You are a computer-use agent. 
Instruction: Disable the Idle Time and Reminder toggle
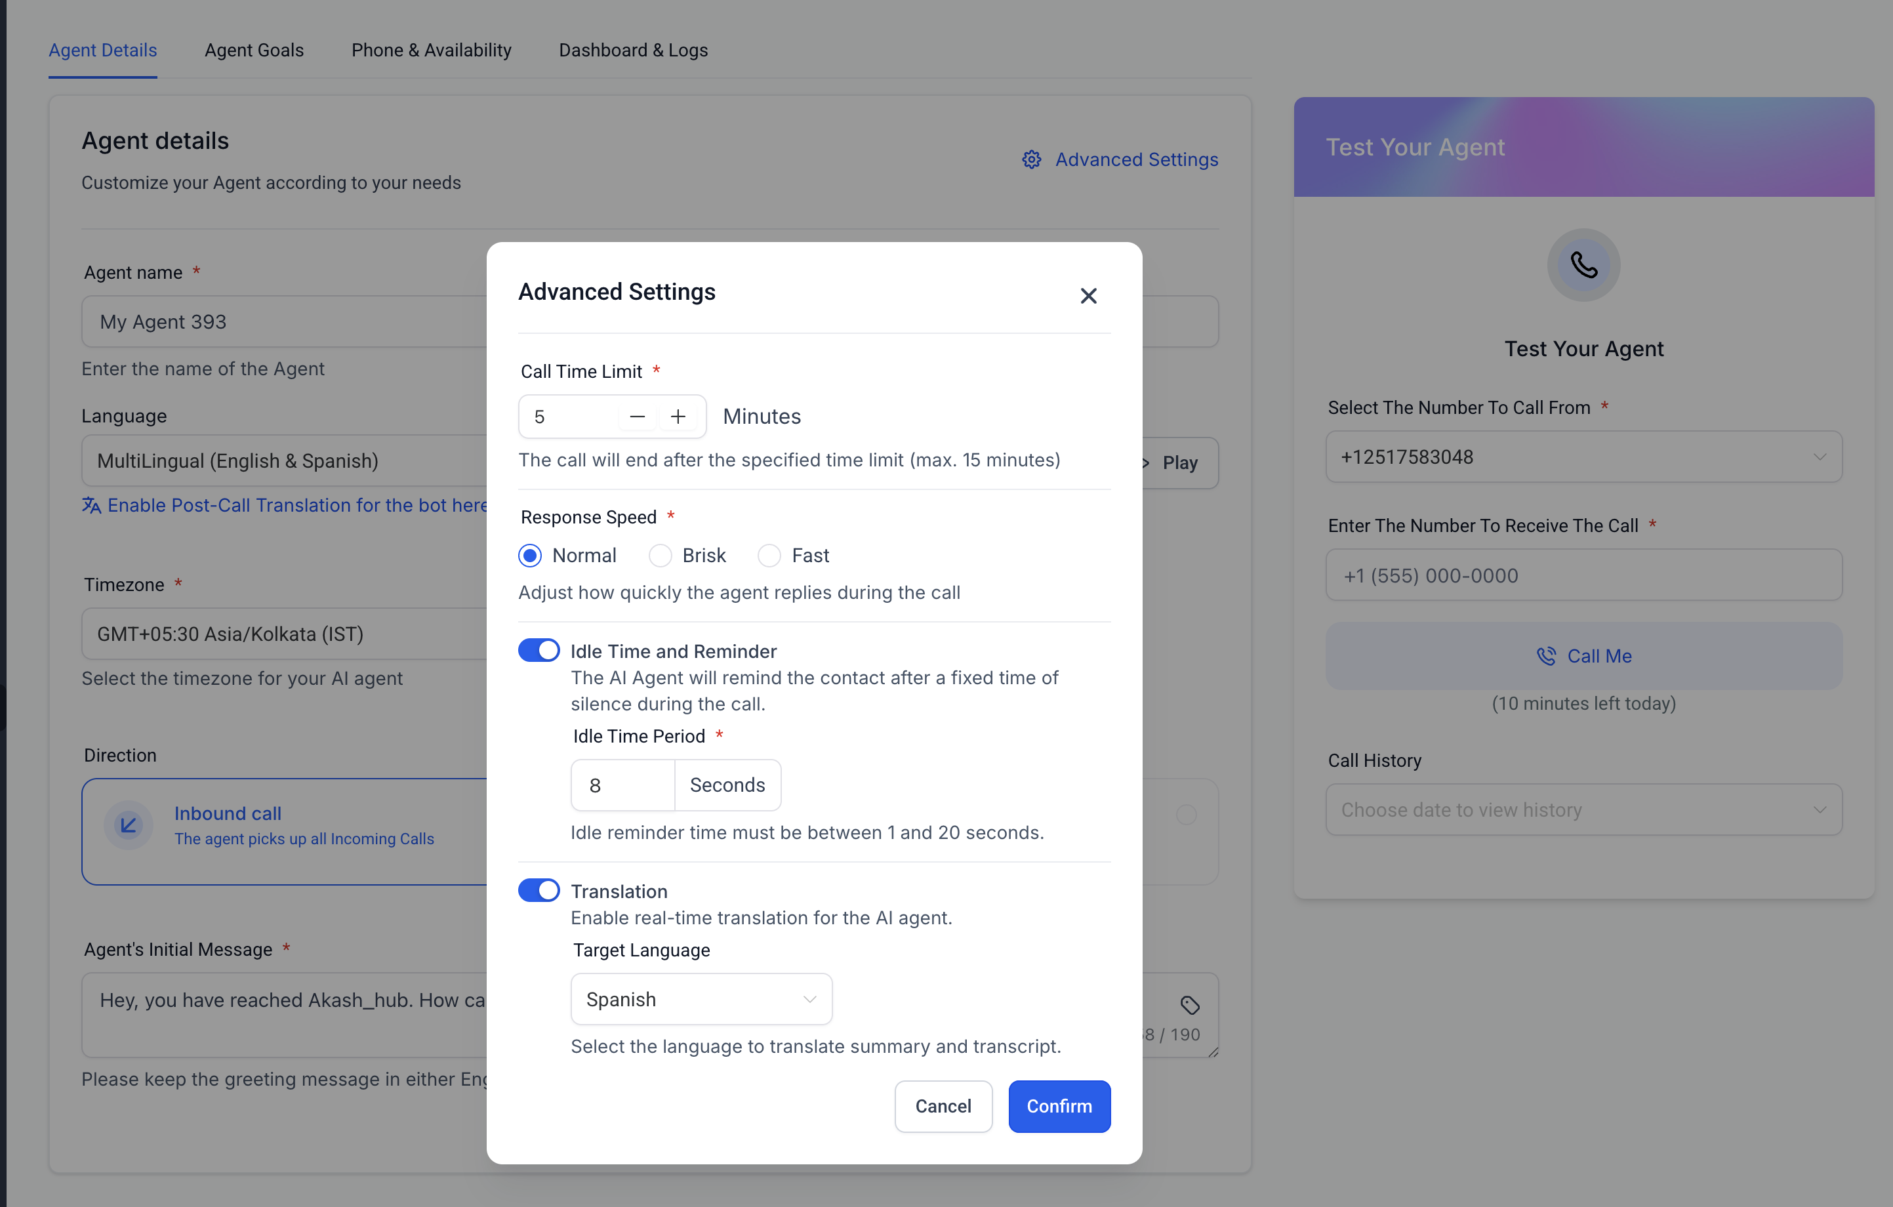(x=539, y=650)
